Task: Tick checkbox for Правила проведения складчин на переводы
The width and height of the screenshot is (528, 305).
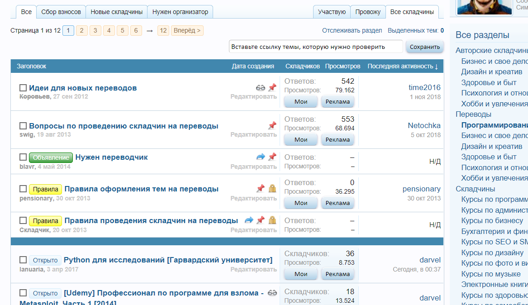Action: point(23,220)
